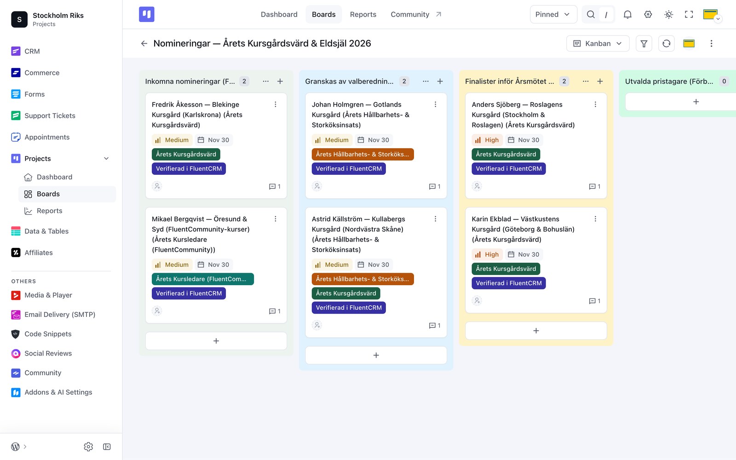Toggle light/dark theme sun icon
The width and height of the screenshot is (736, 460).
point(669,15)
